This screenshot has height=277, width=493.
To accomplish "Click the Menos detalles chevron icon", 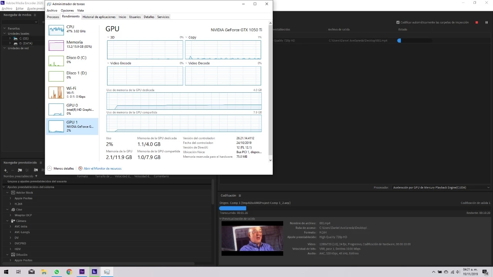I will [x=49, y=169].
